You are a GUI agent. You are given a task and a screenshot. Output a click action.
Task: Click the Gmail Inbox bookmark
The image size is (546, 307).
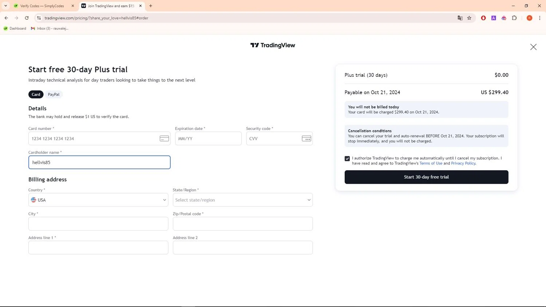pos(50,28)
